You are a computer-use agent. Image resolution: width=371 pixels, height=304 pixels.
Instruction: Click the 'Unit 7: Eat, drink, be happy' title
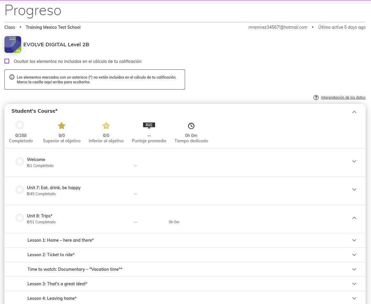click(x=54, y=188)
